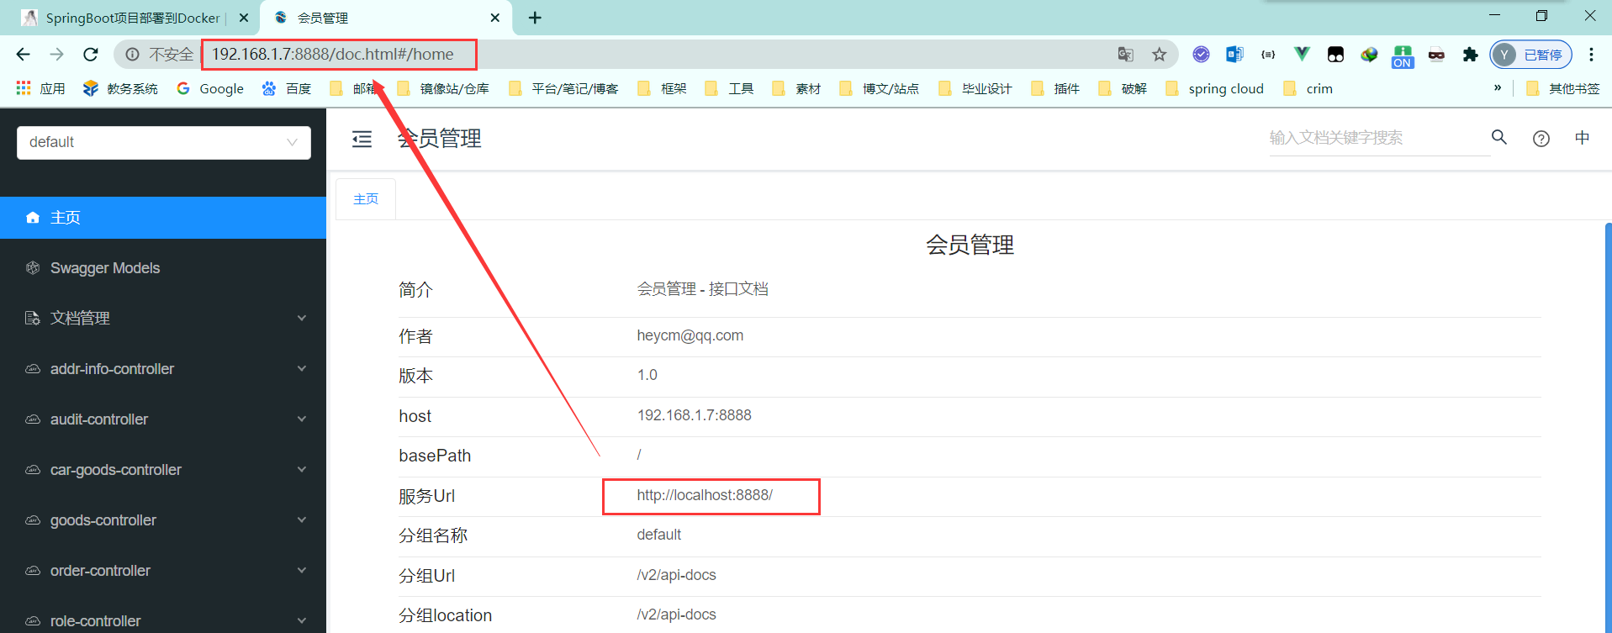Screen dimensions: 1612x633
Task: Switch to the 主页 tab
Action: pyautogui.click(x=366, y=199)
